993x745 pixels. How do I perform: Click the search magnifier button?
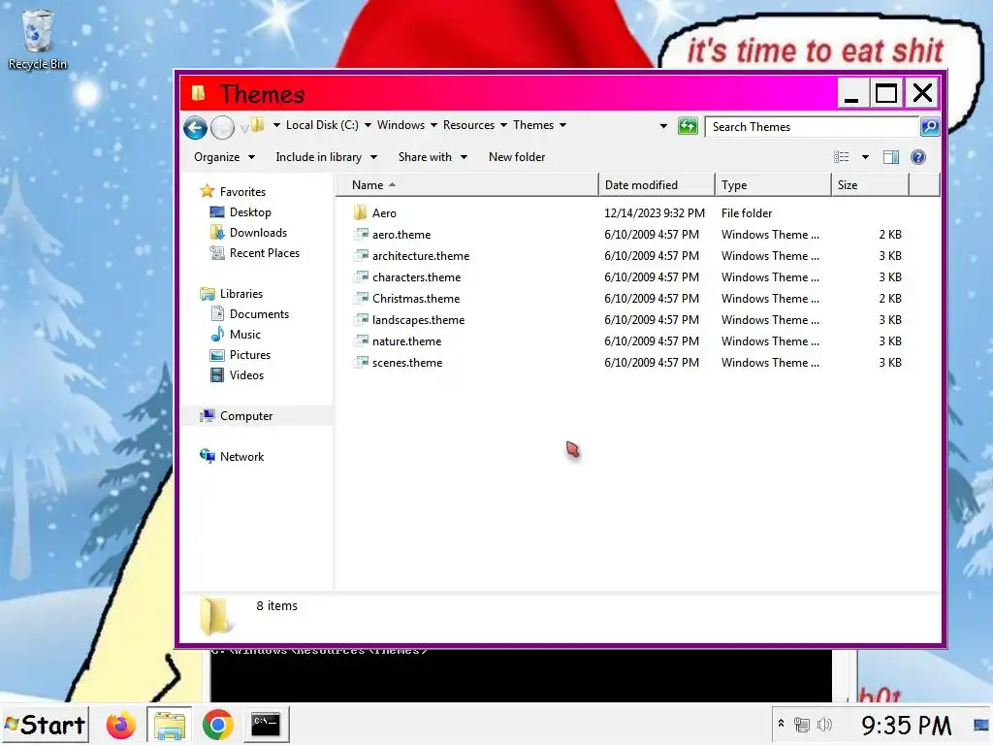(929, 127)
